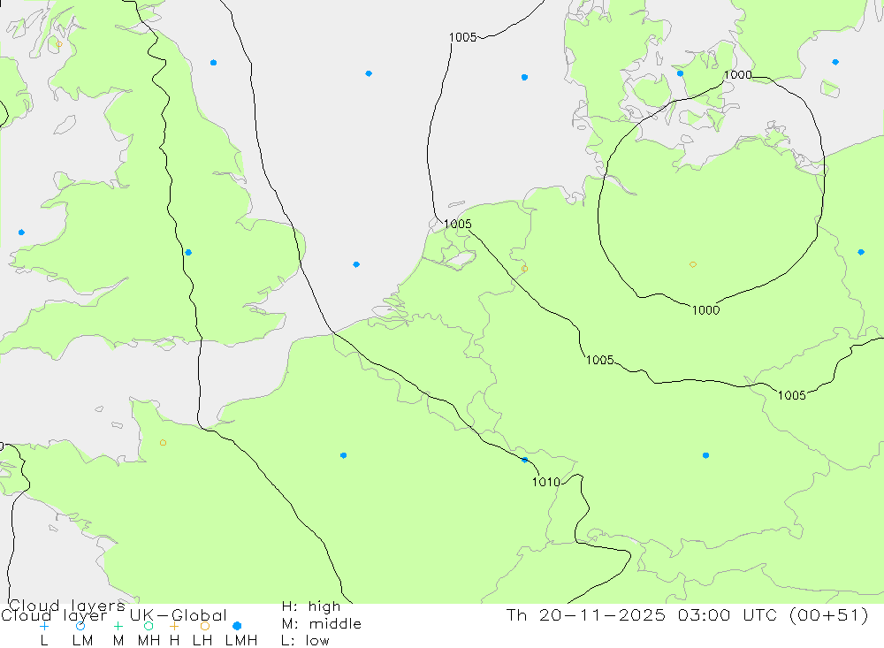Image resolution: width=884 pixels, height=648 pixels.
Task: Click the 'L: low' legend text
Action: coord(305,641)
